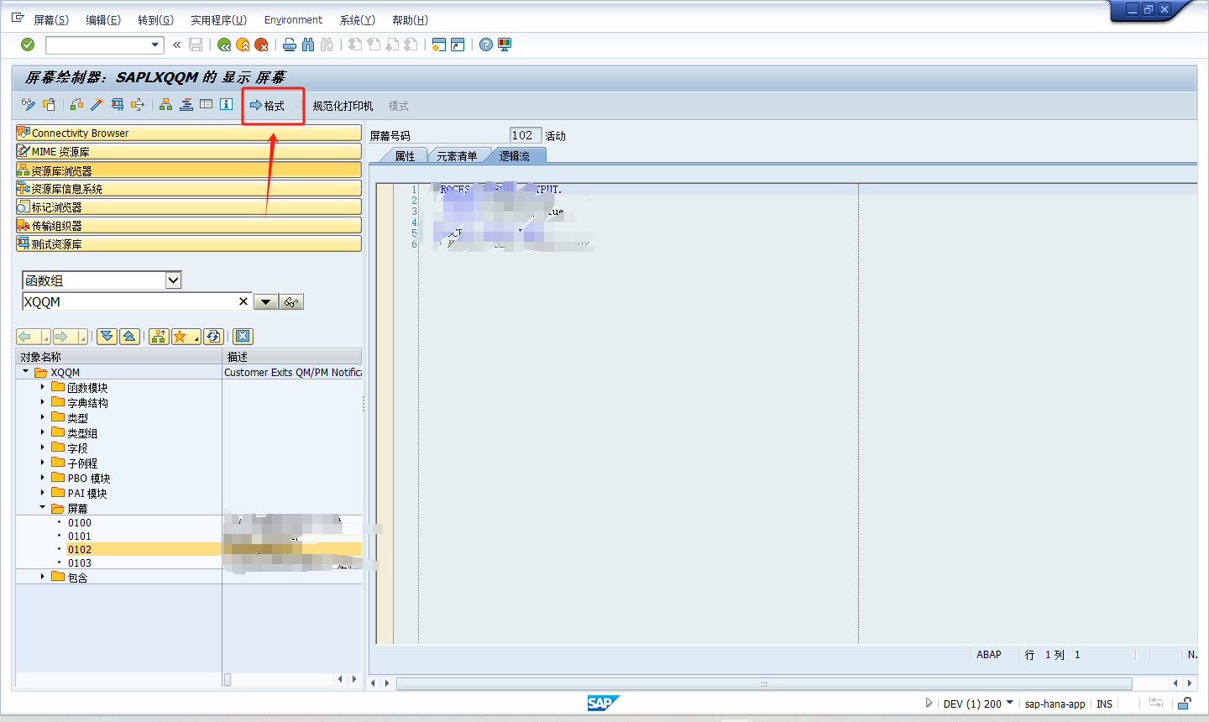Open the Environment menu
Screen dimensions: 1209x722
click(293, 19)
